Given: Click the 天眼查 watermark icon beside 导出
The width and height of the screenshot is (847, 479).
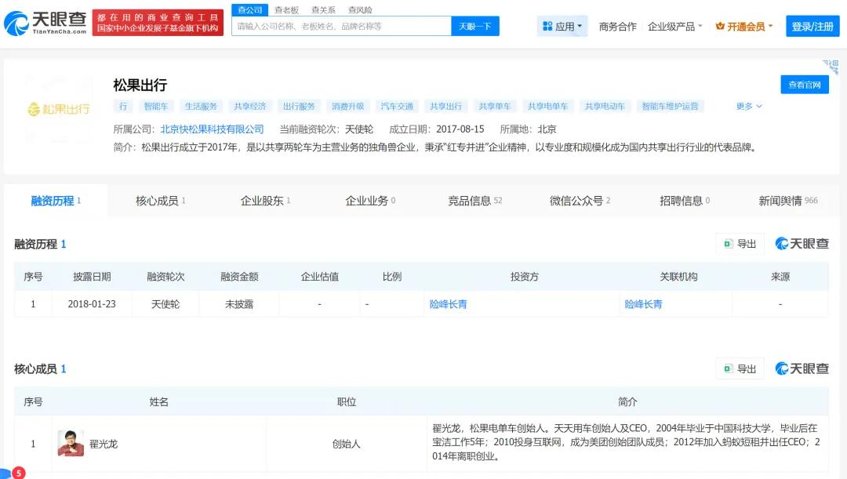Looking at the screenshot, I should [780, 244].
